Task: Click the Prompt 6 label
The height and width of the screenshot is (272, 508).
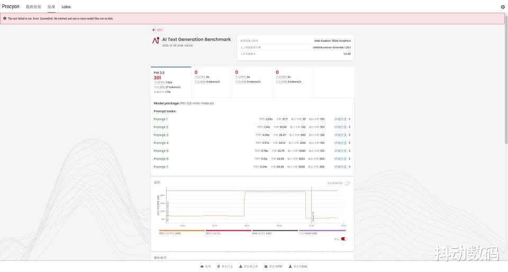Action: click(x=161, y=159)
